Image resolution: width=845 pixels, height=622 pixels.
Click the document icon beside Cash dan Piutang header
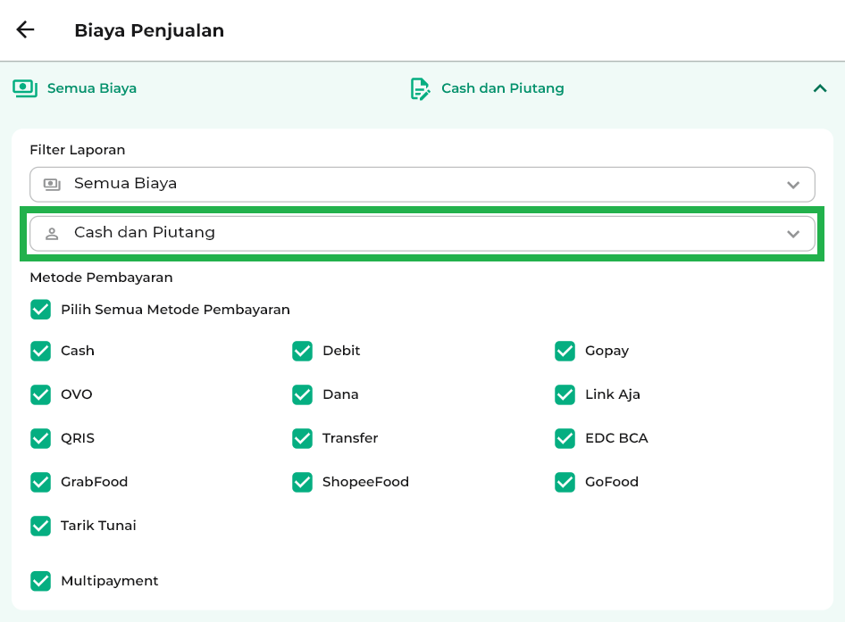420,88
